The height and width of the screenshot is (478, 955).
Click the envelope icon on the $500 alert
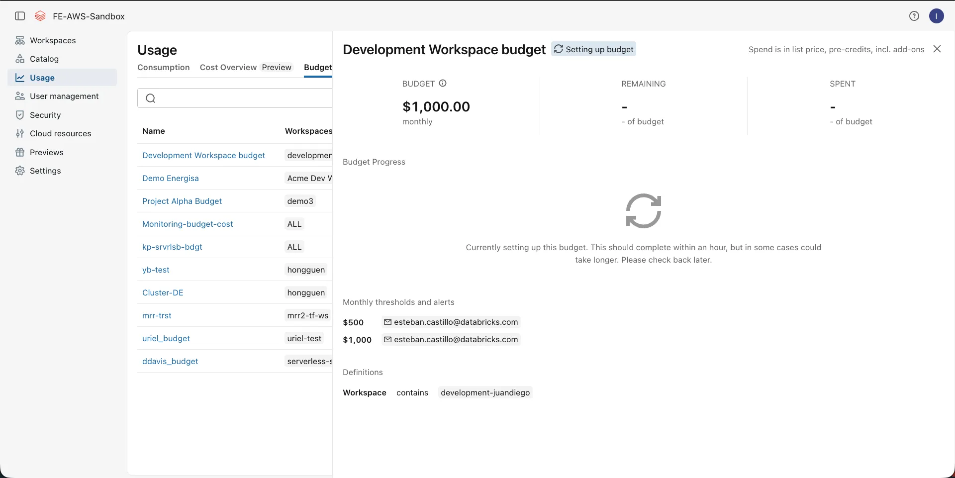tap(387, 322)
